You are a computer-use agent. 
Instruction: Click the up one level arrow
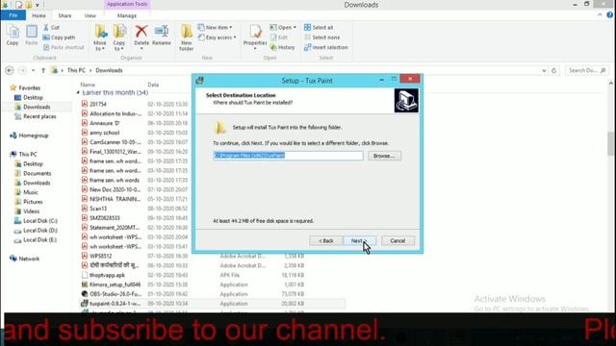pyautogui.click(x=43, y=70)
